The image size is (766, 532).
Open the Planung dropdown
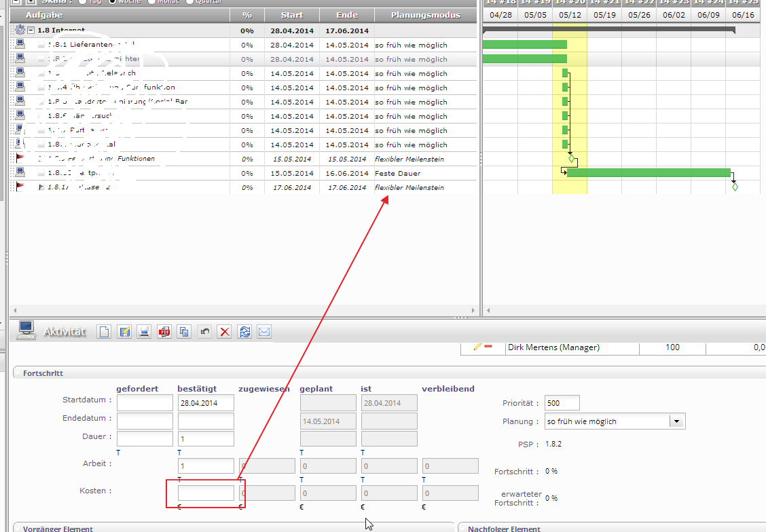coord(676,421)
